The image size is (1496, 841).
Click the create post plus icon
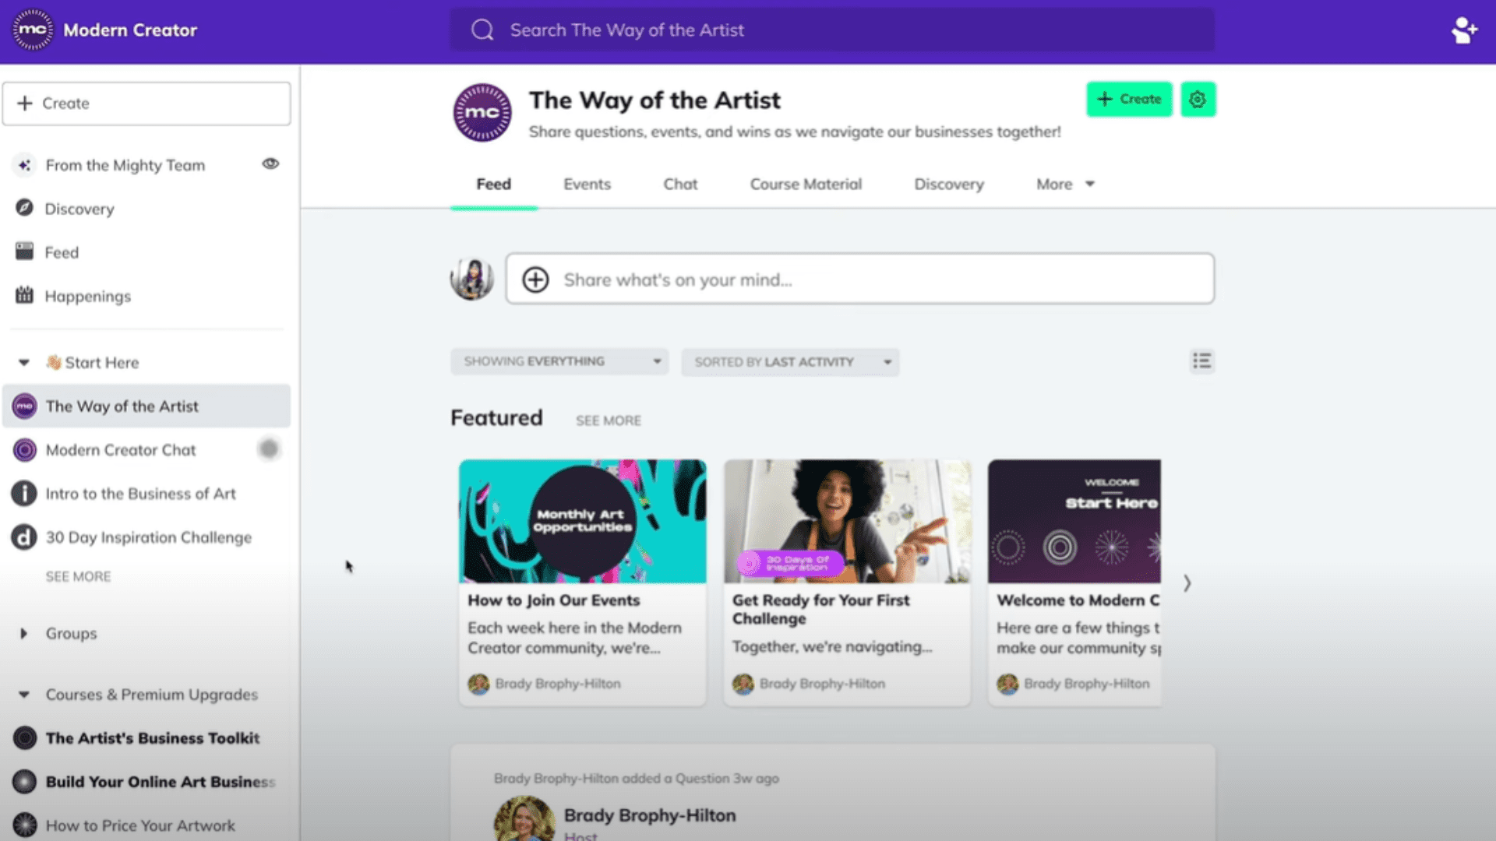pos(535,280)
